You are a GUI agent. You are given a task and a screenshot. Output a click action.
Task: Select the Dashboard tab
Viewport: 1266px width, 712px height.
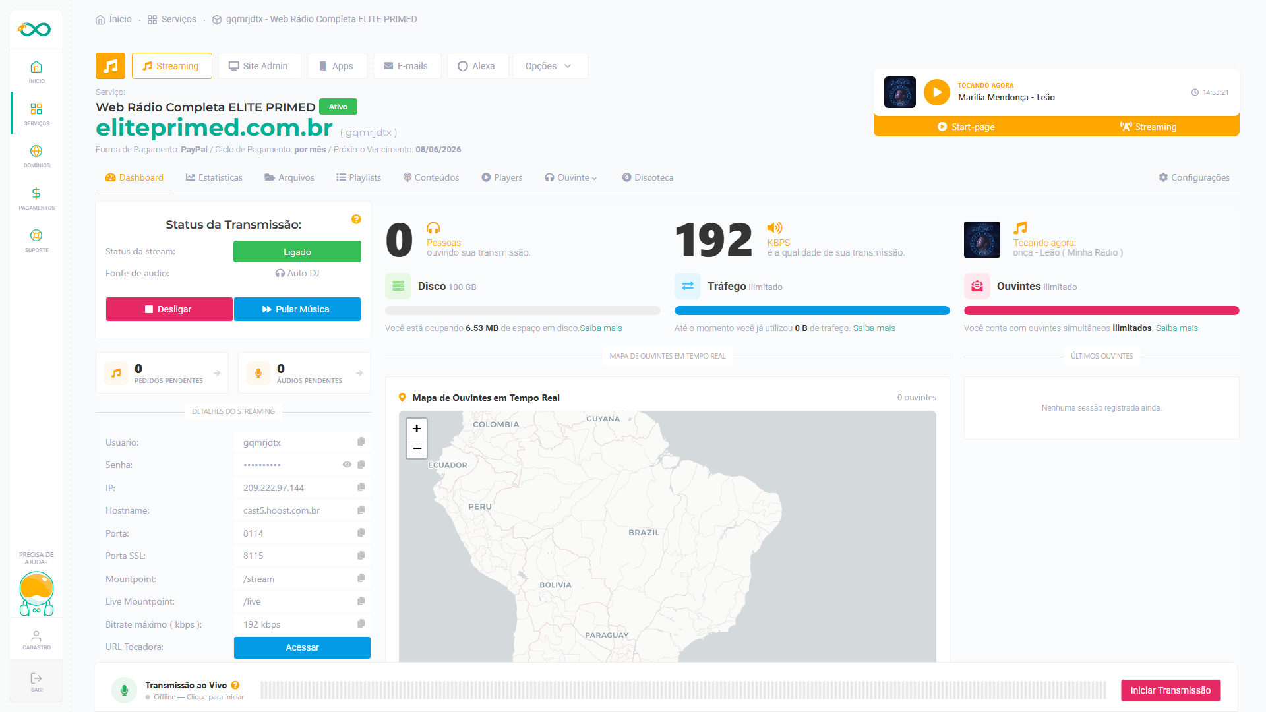pos(135,177)
